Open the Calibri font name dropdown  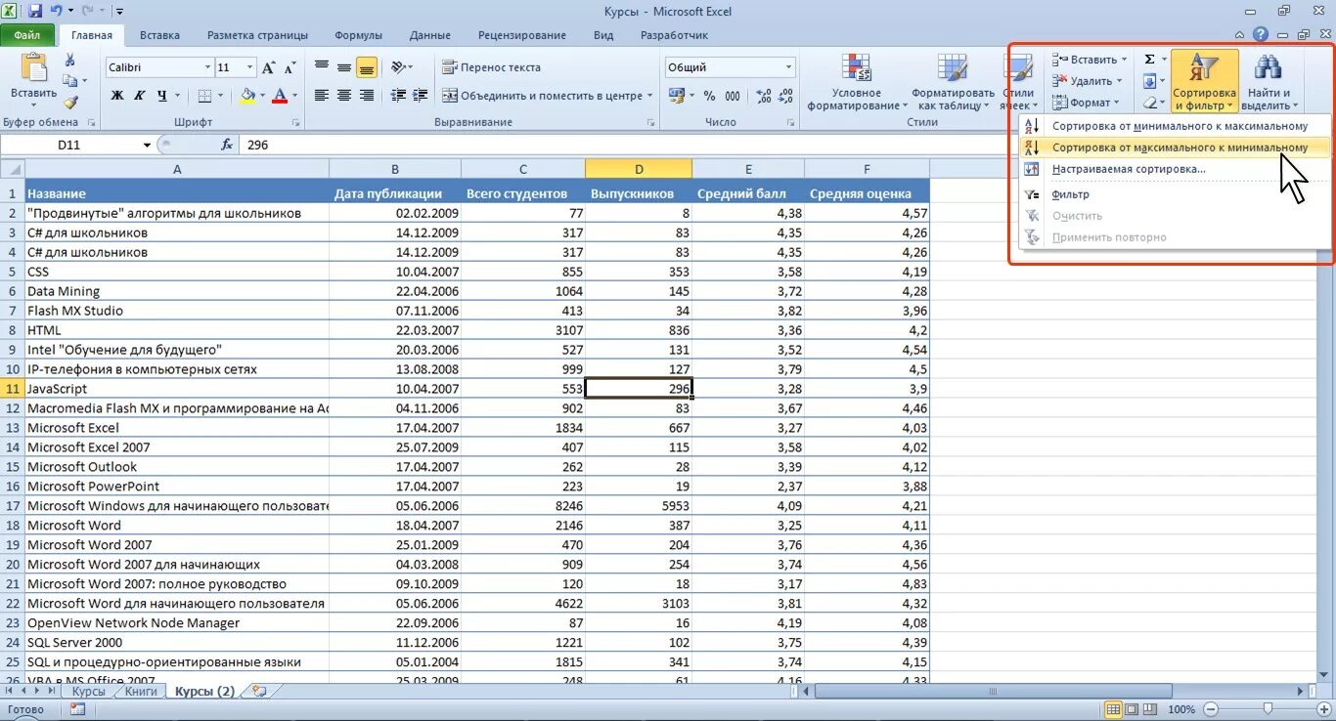(207, 67)
